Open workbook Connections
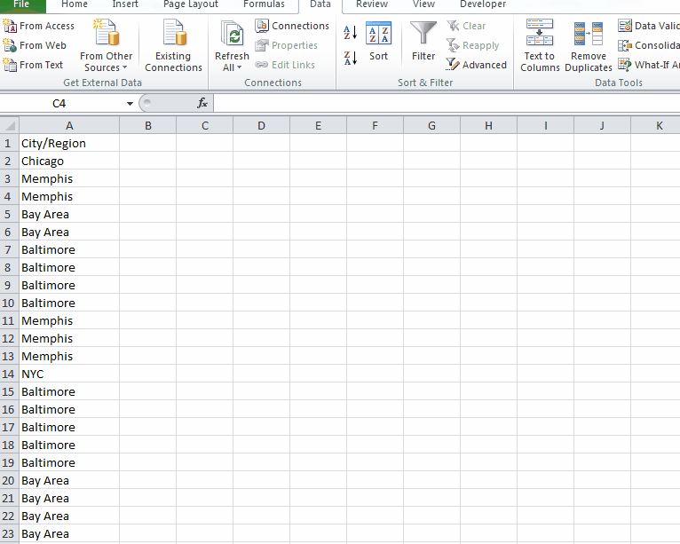Screen dimensions: 680x544 click(x=292, y=26)
